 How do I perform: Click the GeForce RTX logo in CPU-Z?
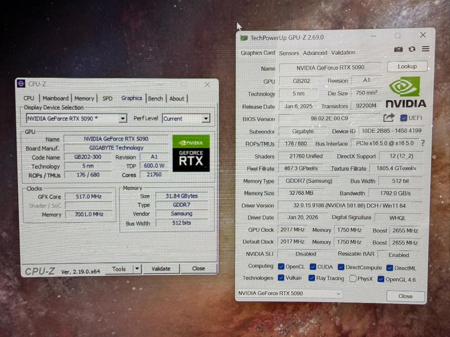(191, 153)
